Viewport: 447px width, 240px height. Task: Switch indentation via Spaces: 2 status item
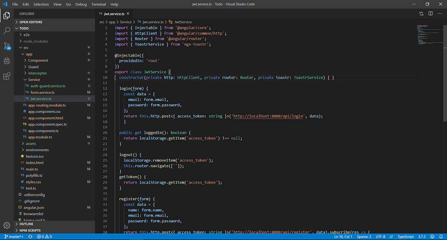pyautogui.click(x=364, y=236)
